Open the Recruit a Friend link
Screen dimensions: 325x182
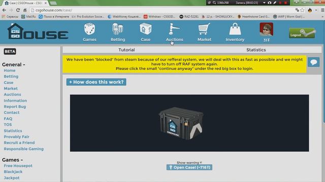19,143
